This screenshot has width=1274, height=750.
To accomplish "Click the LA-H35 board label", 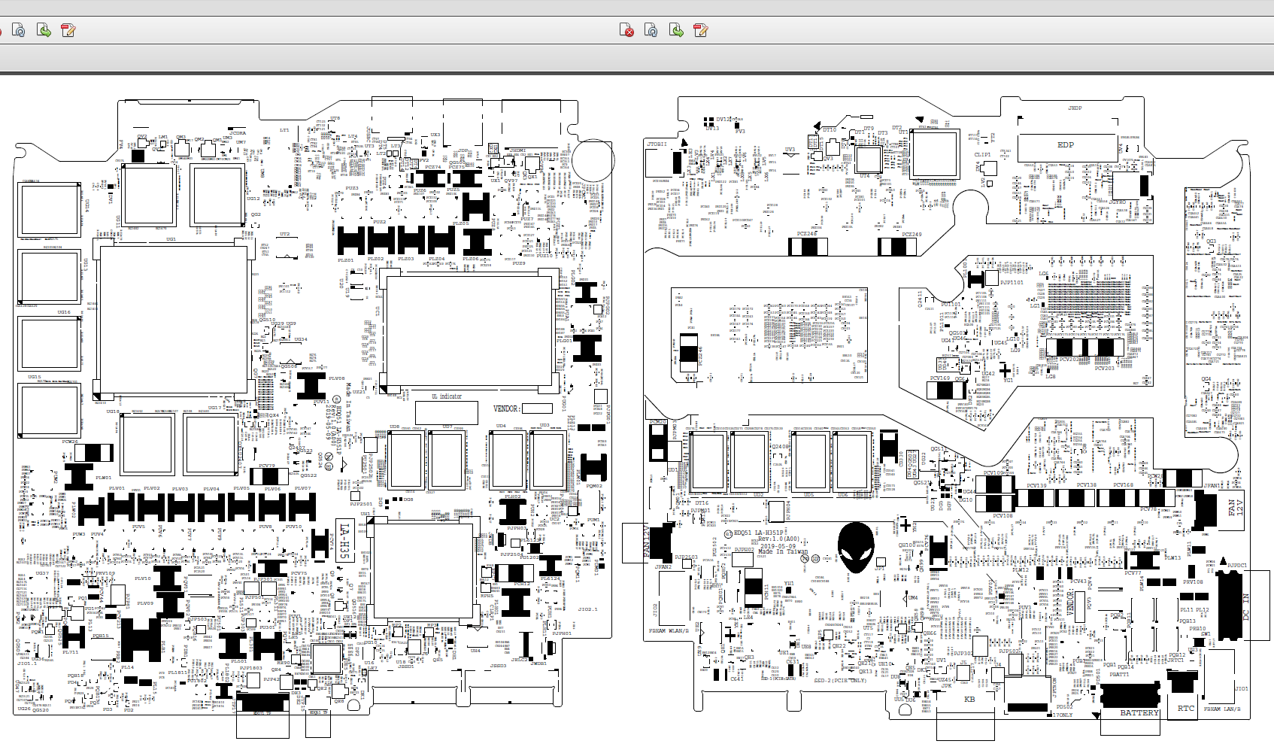I will coord(343,540).
